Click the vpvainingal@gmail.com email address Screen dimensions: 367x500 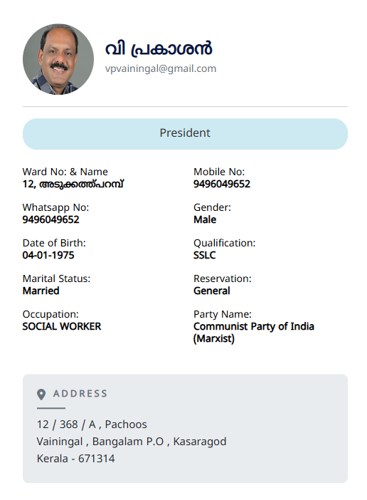point(161,68)
